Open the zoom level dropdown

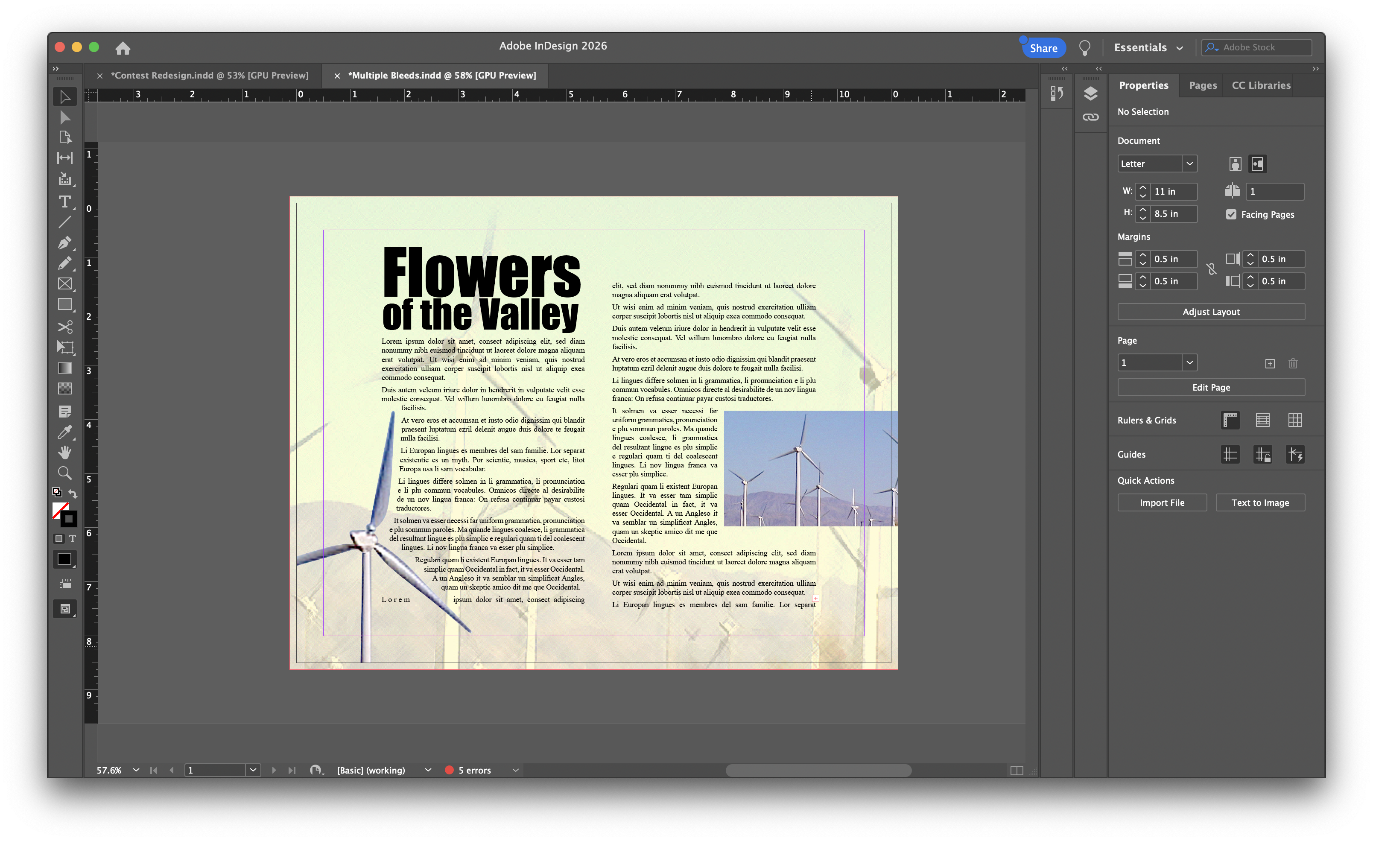135,770
